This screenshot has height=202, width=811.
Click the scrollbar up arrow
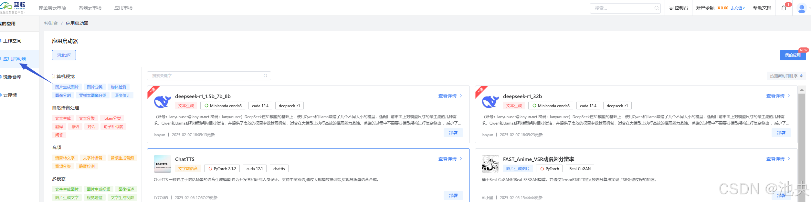coord(802,89)
